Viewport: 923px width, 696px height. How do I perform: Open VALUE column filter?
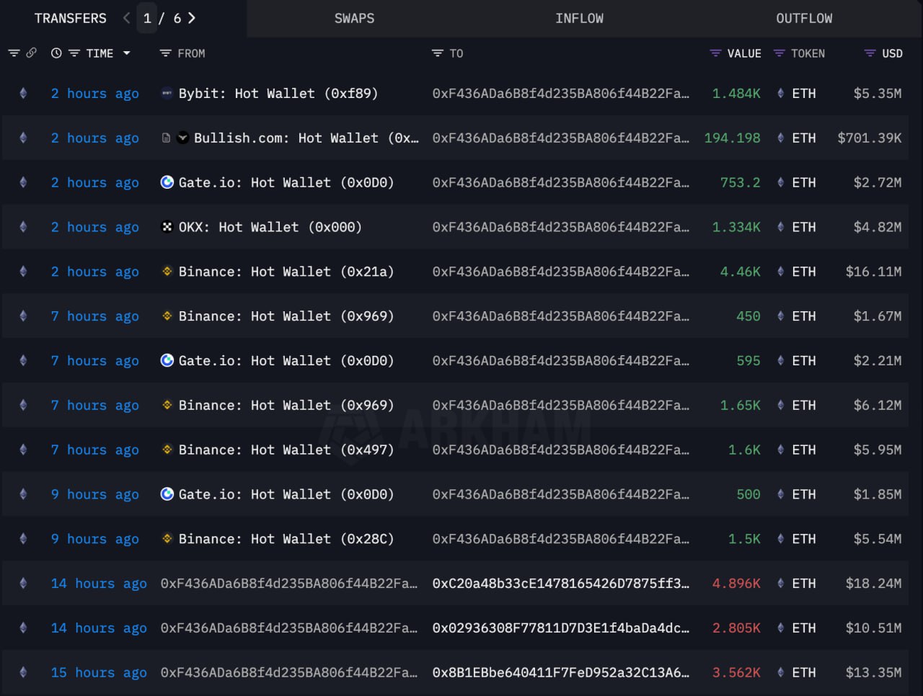tap(715, 53)
